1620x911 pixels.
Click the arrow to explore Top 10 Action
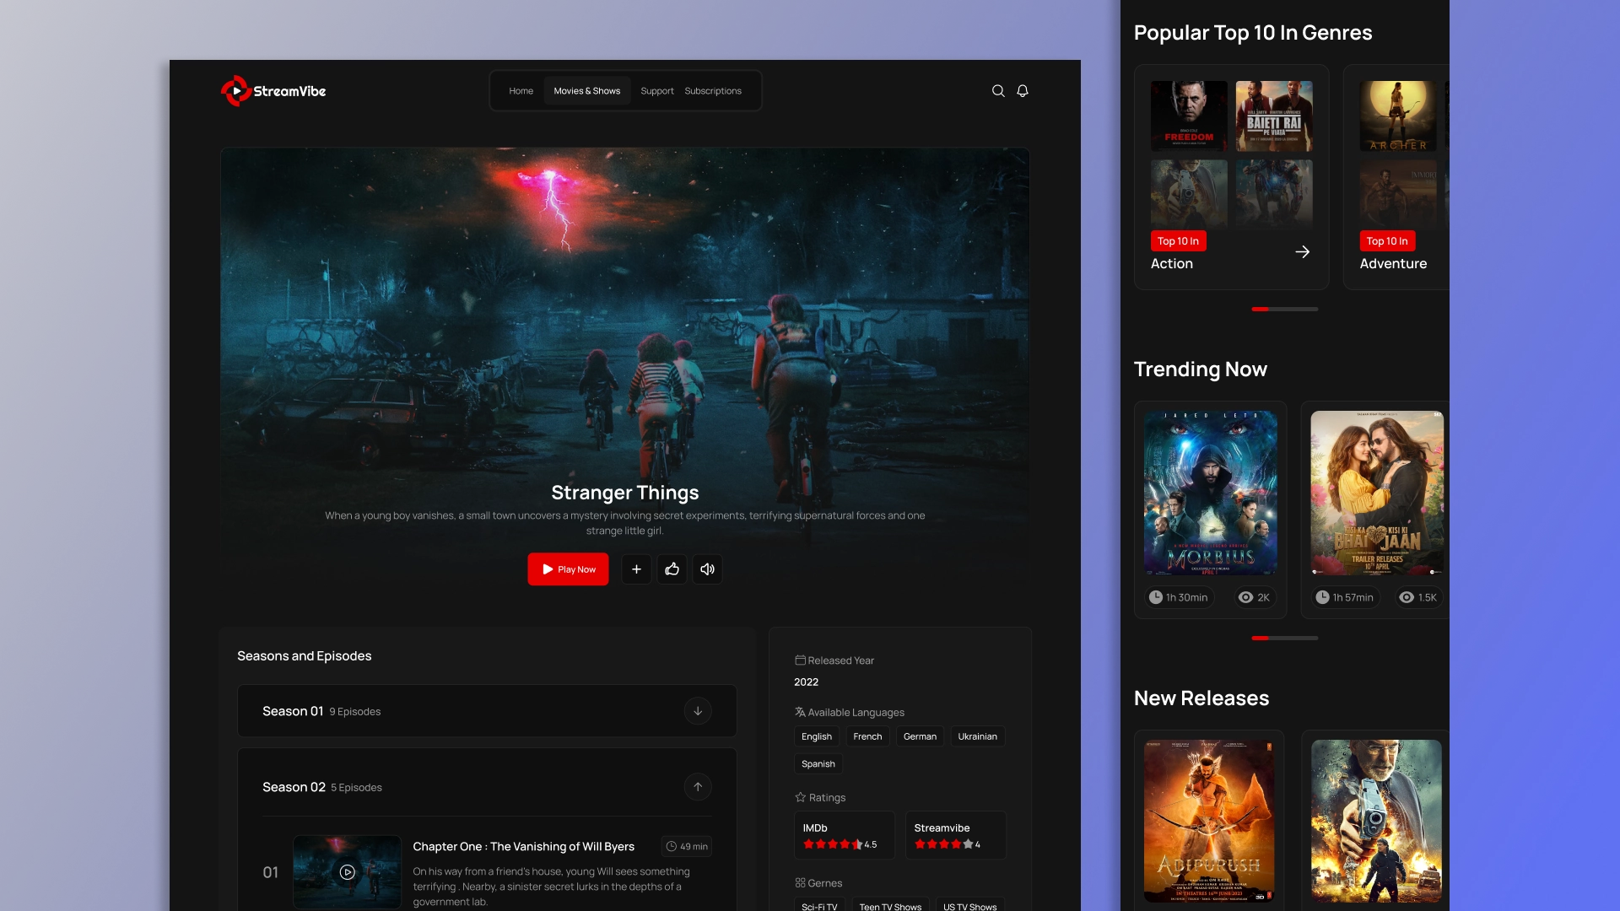[x=1304, y=251]
